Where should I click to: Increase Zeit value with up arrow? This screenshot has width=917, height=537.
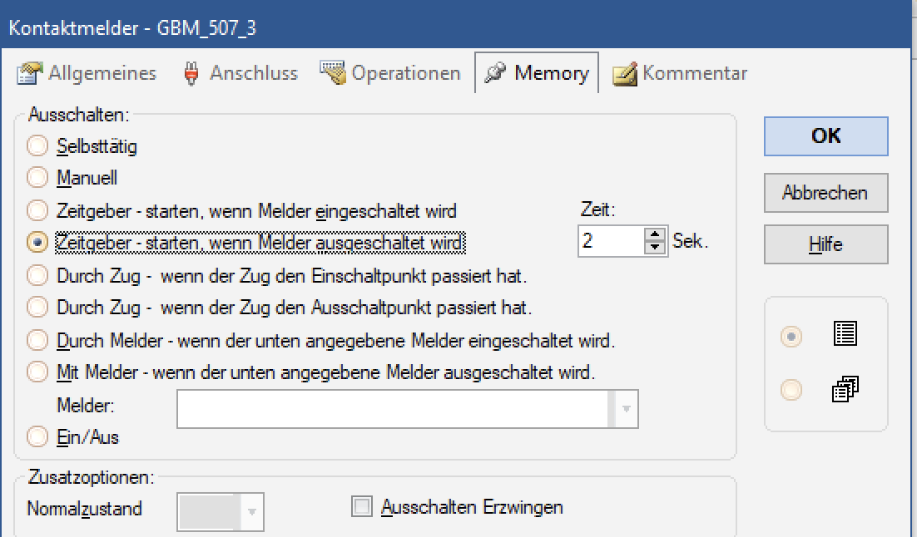tap(656, 235)
